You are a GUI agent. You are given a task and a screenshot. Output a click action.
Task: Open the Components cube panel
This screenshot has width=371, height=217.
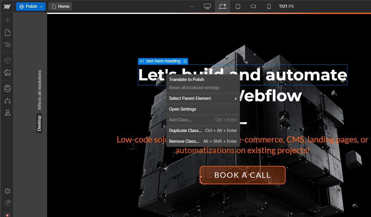[8, 60]
